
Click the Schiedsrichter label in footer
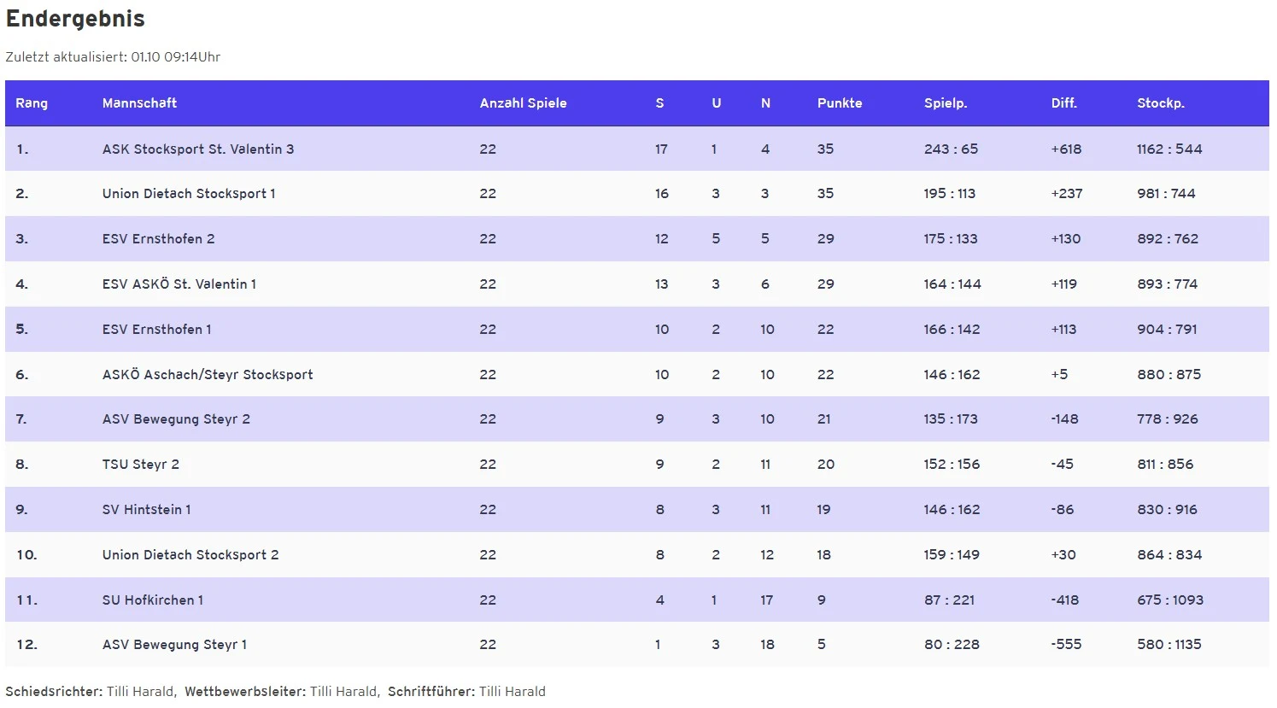point(54,692)
